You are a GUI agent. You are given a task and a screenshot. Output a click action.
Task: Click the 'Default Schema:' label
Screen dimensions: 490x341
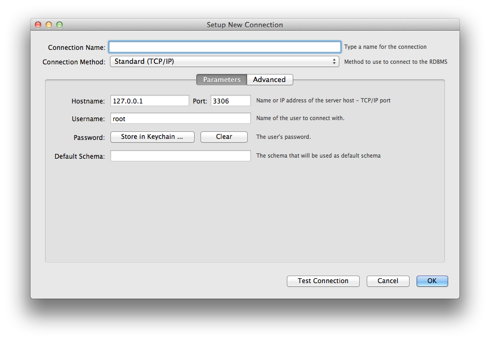[80, 156]
